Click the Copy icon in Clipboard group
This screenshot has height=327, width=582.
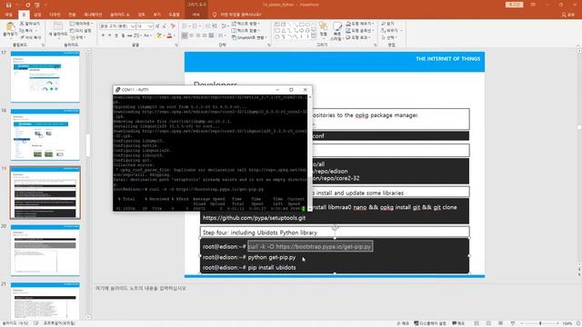[22, 30]
